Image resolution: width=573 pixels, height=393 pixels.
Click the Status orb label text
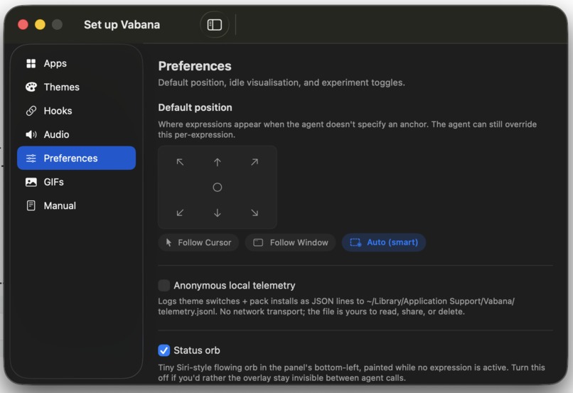click(197, 350)
